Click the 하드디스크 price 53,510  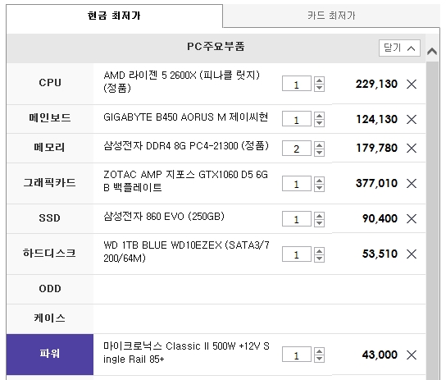[x=380, y=254]
